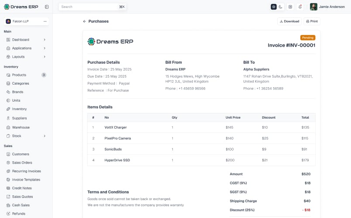Open Recurring Invoices in the sidebar
This screenshot has height=218, width=351.
point(26,171)
